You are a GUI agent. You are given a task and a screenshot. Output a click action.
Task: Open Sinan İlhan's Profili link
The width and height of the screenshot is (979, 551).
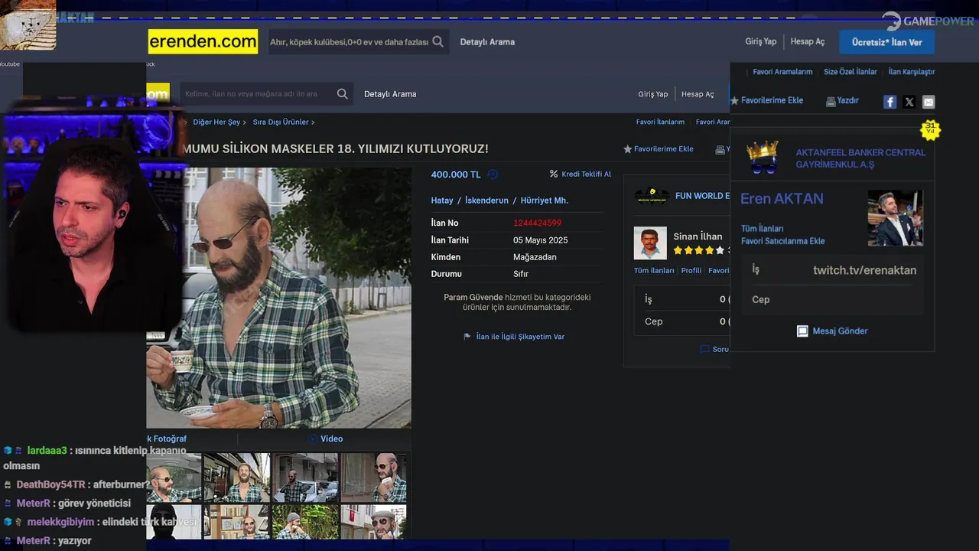tap(691, 271)
